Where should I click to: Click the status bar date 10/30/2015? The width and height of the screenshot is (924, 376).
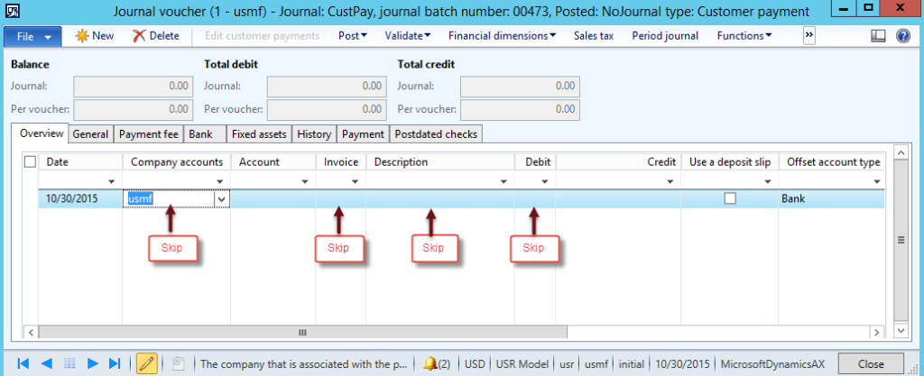[682, 363]
